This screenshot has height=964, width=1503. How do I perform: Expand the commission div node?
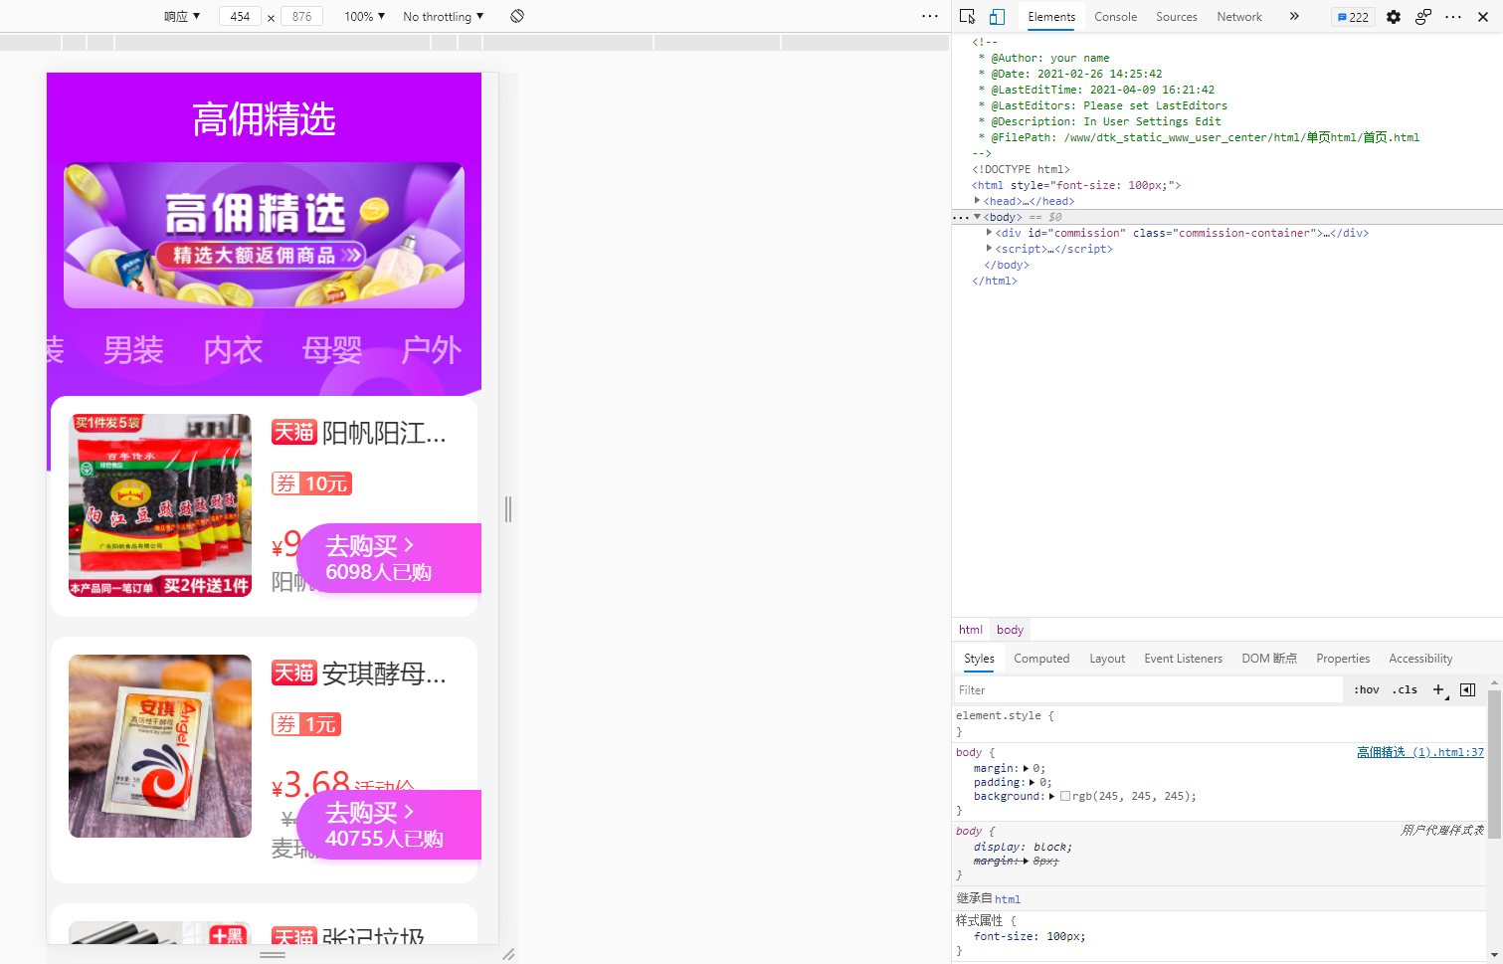(989, 233)
